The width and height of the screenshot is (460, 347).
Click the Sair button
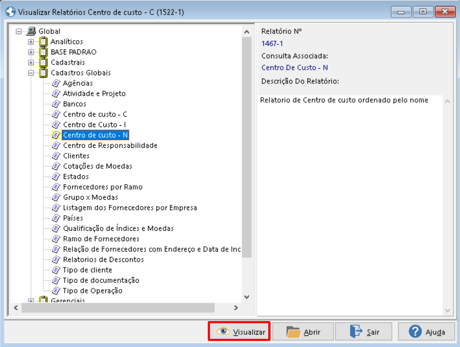[x=364, y=331]
